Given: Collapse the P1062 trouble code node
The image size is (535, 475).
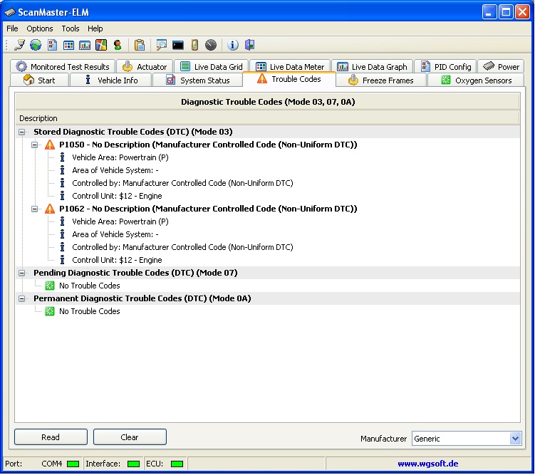Looking at the screenshot, I should coord(34,209).
